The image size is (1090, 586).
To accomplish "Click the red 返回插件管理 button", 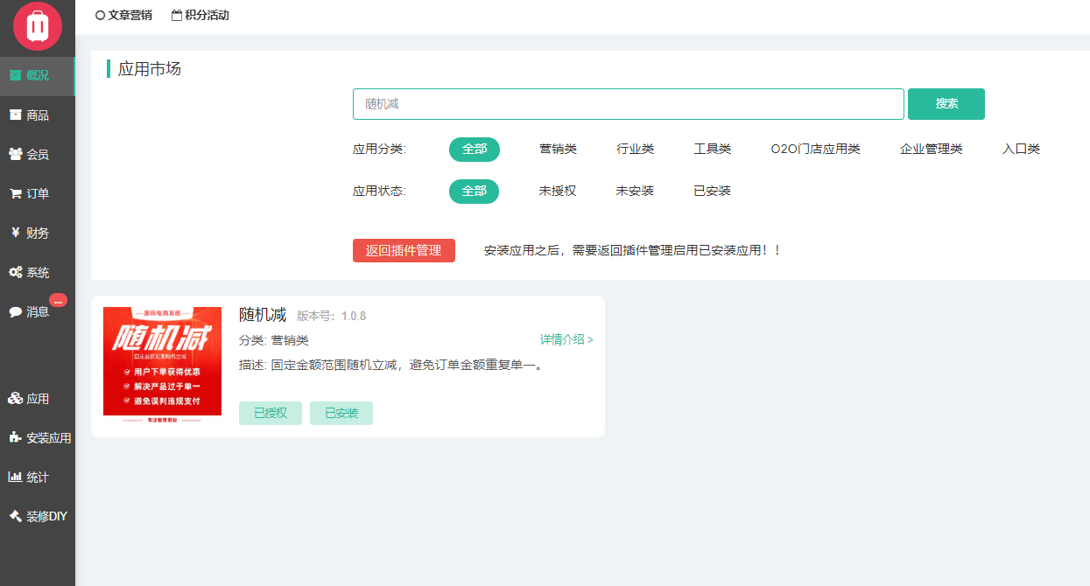I will tap(404, 250).
